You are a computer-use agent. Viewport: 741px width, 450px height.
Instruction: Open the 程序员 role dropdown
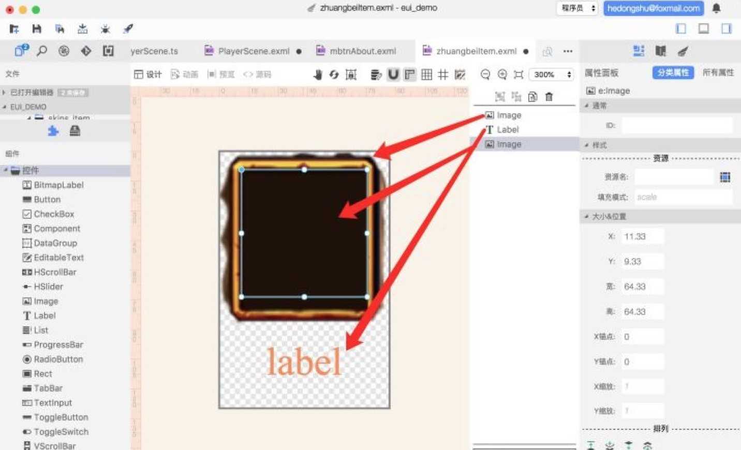tap(577, 8)
